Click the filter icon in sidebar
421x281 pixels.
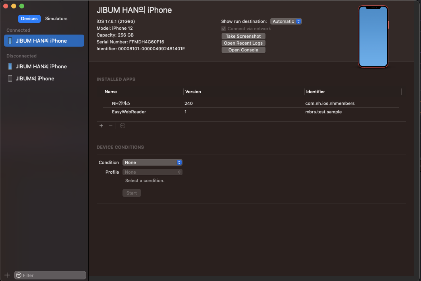(x=19, y=275)
